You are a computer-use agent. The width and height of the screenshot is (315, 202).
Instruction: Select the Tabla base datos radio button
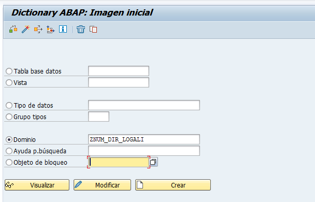9,71
